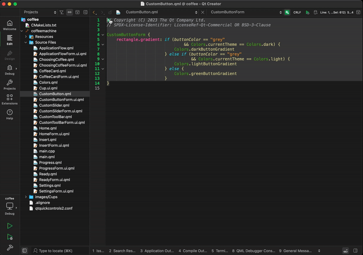Click the Type to locate search field
363x255 pixels.
(55, 250)
